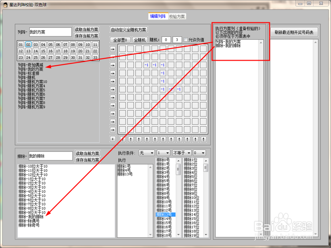Screen dimensions: 331x248
Task: Click the 自动定义全随机方案 button
Action: click(129, 30)
